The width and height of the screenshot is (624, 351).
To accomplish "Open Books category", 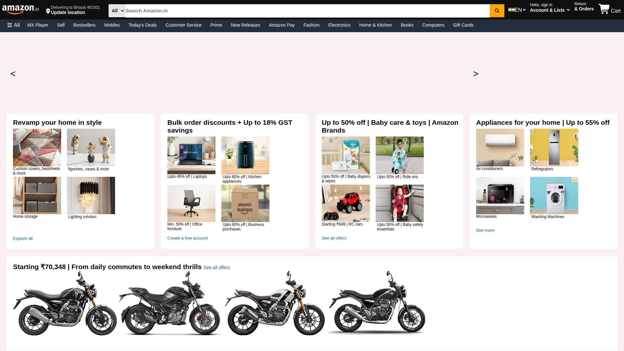I will pos(407,25).
